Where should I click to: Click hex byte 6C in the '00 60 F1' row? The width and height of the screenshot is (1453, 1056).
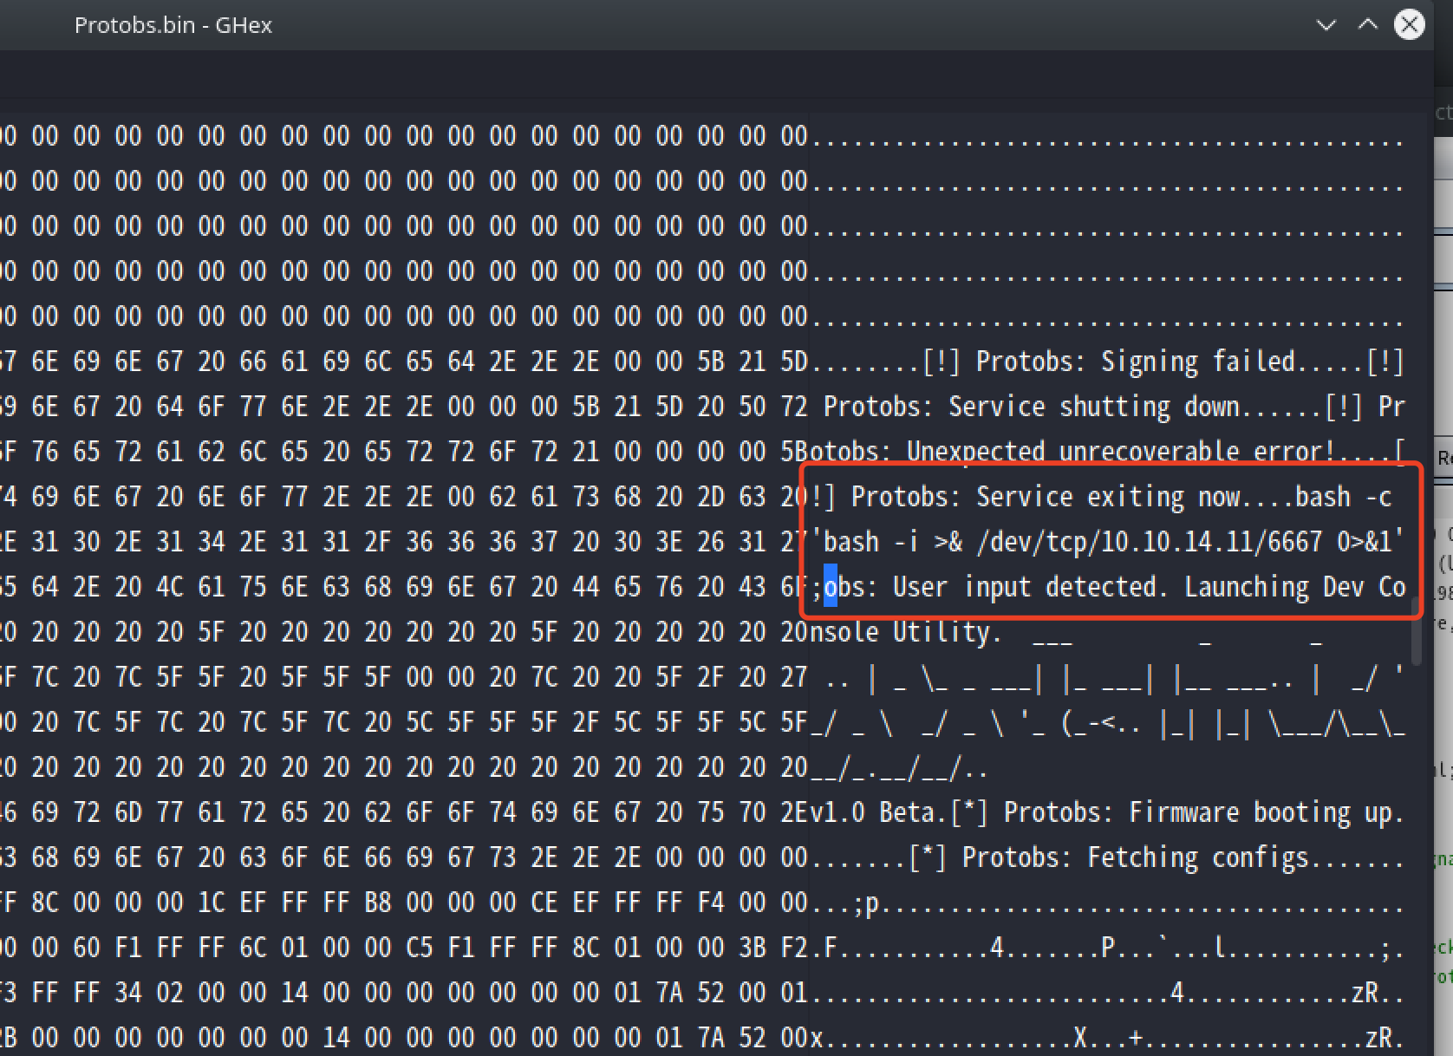252,948
